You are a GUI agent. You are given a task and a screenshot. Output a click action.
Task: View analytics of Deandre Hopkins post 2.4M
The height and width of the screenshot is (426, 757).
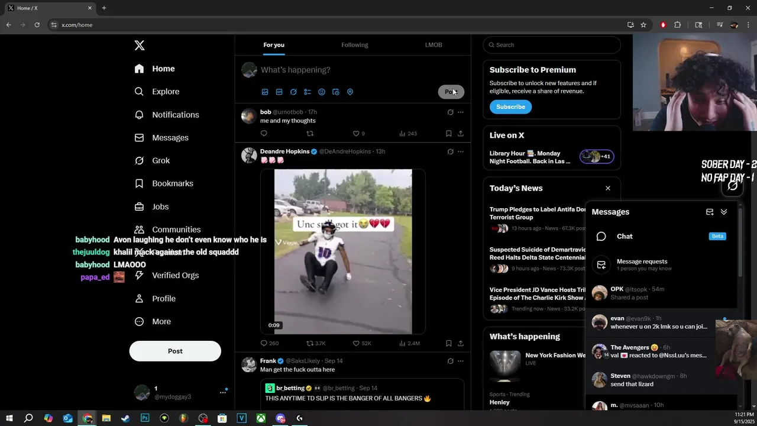(409, 343)
